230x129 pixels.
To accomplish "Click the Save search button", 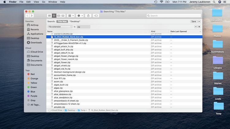I will click(x=194, y=21).
